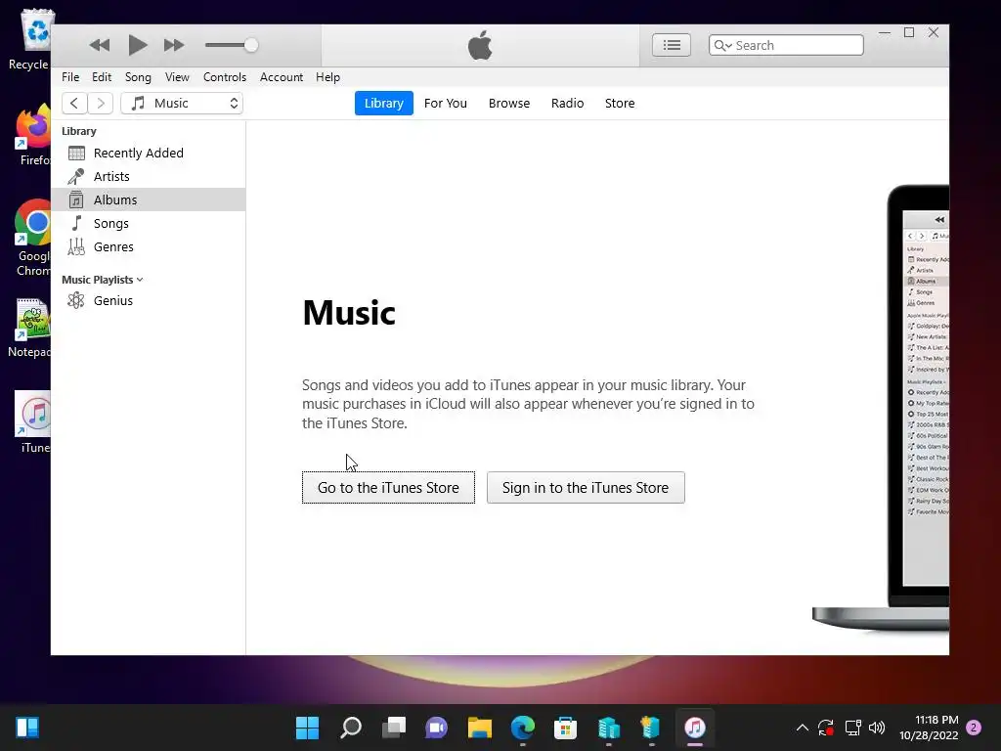
Task: Open taskbar Search
Action: (351, 728)
